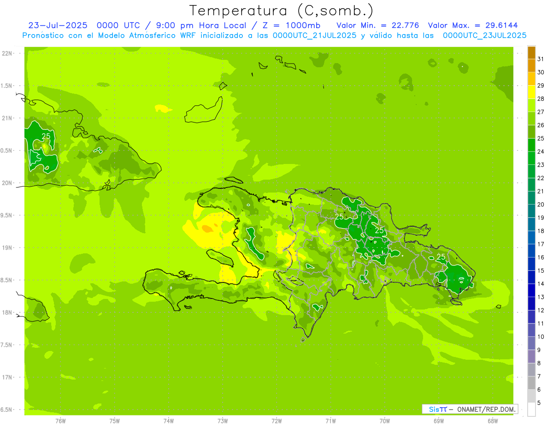Click the colorbar value label "18"
The image size is (553, 427).
[x=541, y=231]
